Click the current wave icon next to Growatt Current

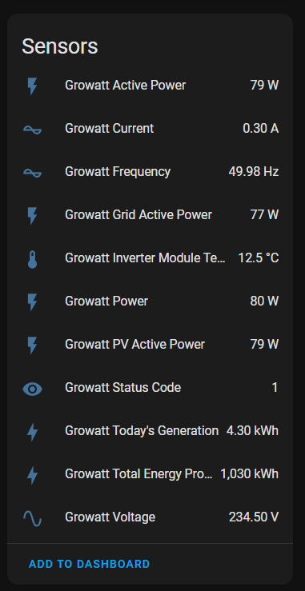(x=33, y=129)
